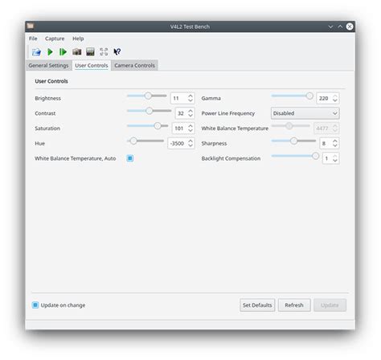381x360 pixels.
Task: Open the File menu
Action: (33, 39)
